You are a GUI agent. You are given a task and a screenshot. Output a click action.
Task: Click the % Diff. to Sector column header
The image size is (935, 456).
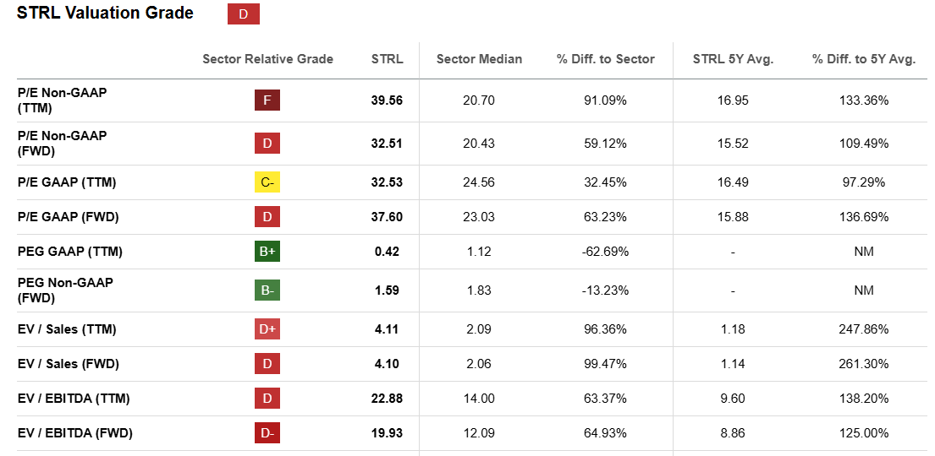(605, 59)
